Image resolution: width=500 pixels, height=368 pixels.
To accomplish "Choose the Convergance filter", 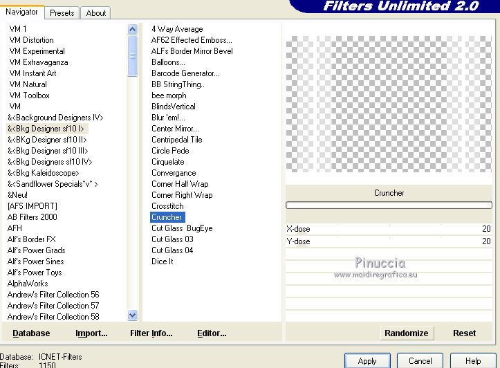I will pyautogui.click(x=174, y=173).
